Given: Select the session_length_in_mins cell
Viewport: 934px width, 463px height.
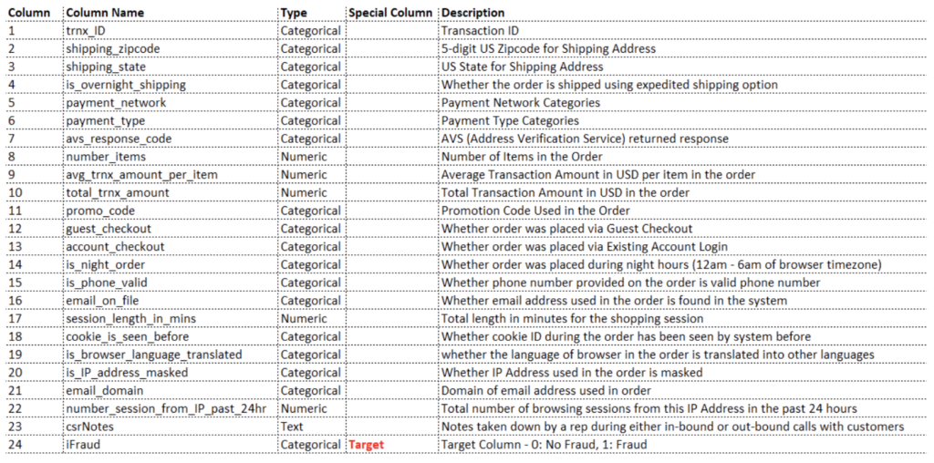Looking at the screenshot, I should tap(171, 319).
